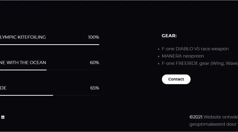Screen dimensions: 238x132
Task: Click the GEAR: heading
Action: [x=169, y=36]
